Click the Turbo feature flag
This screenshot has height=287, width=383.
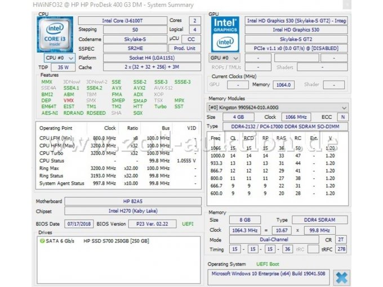coord(161,106)
